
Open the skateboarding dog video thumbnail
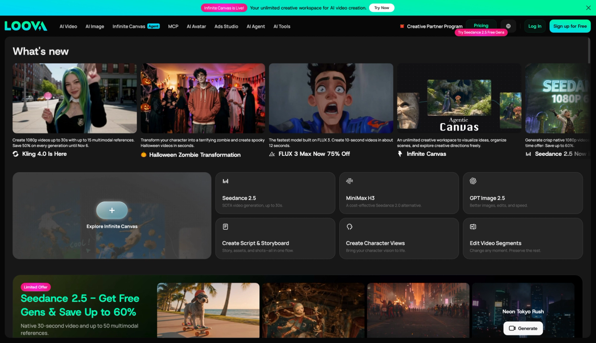(x=208, y=310)
